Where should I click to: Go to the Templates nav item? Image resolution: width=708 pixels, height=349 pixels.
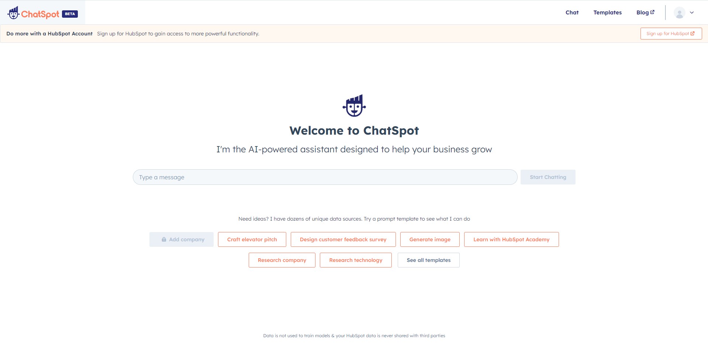607,13
